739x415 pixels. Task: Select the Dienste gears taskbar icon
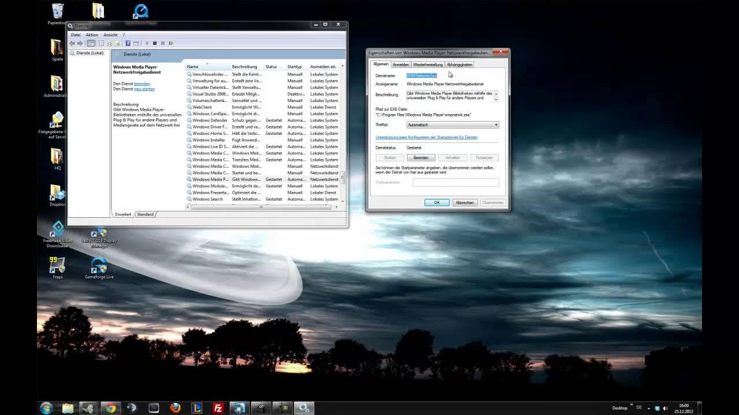(x=303, y=408)
